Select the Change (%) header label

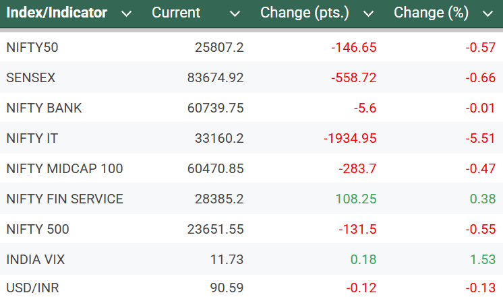click(x=431, y=13)
